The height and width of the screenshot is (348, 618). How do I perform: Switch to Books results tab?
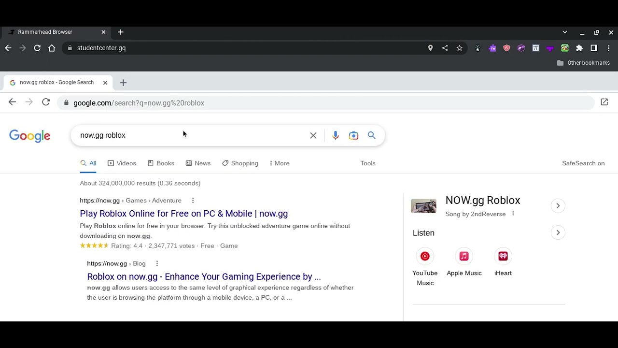[x=161, y=163]
